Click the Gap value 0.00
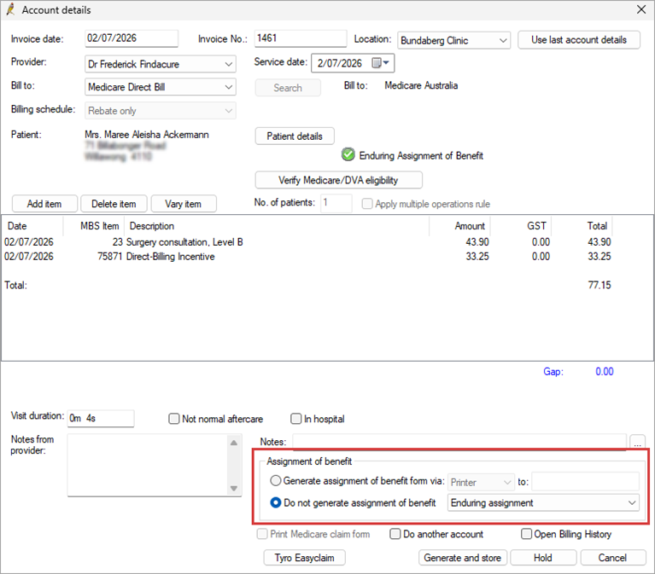Viewport: 655px width, 574px height. click(x=605, y=372)
